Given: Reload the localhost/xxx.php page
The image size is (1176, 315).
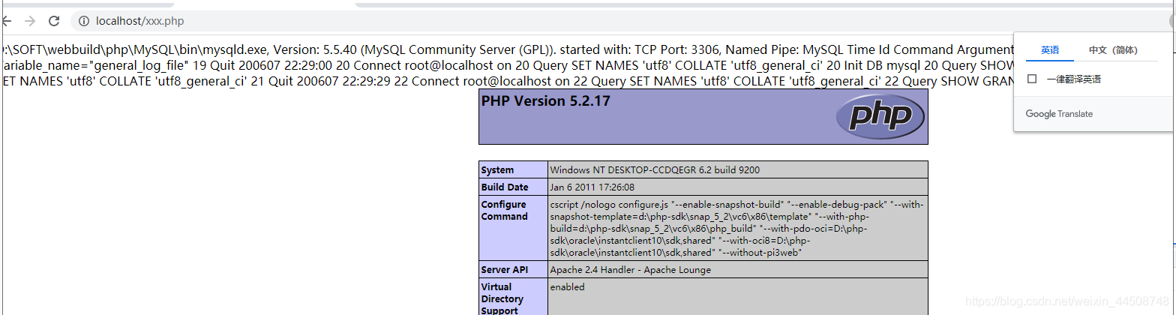Looking at the screenshot, I should pyautogui.click(x=54, y=21).
